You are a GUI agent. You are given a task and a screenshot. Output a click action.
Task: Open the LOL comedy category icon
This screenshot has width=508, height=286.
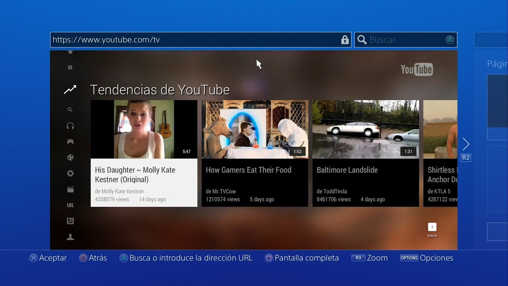[x=70, y=205]
